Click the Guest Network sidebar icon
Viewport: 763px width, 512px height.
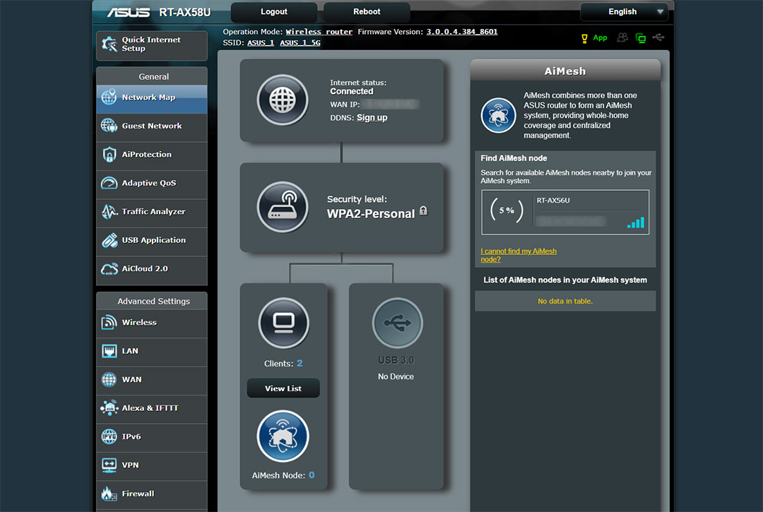pos(109,126)
